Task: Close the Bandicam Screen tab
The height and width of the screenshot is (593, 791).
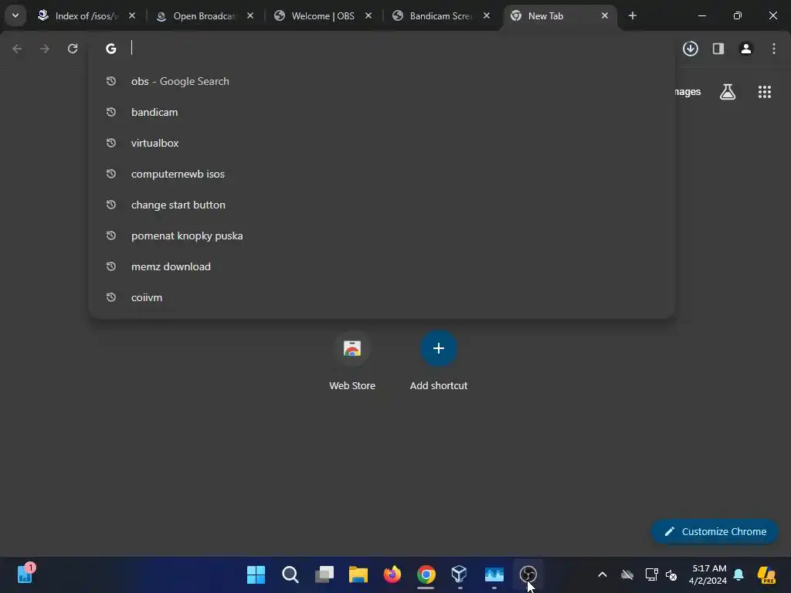Action: [x=487, y=15]
